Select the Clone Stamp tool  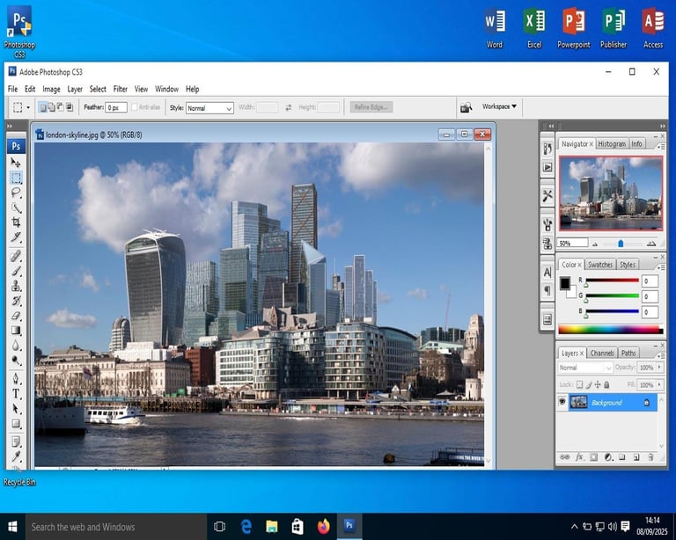[x=16, y=286]
